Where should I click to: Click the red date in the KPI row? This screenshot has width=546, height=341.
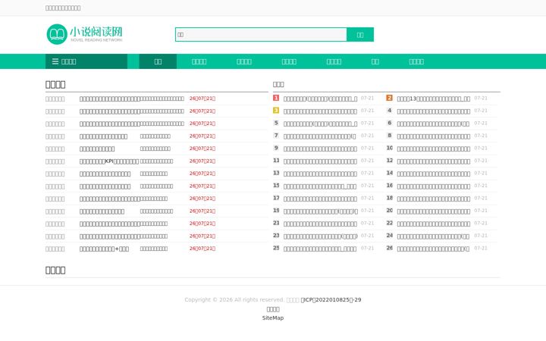click(202, 161)
